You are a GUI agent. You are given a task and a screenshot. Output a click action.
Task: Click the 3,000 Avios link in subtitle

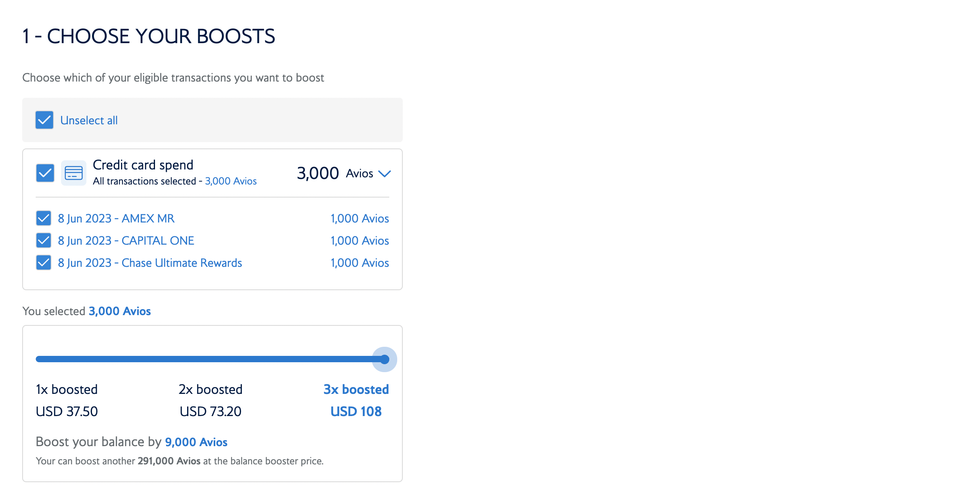pyautogui.click(x=231, y=181)
